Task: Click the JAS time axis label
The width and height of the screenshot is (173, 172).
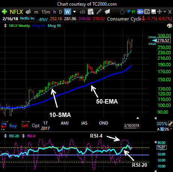Action: point(84,123)
